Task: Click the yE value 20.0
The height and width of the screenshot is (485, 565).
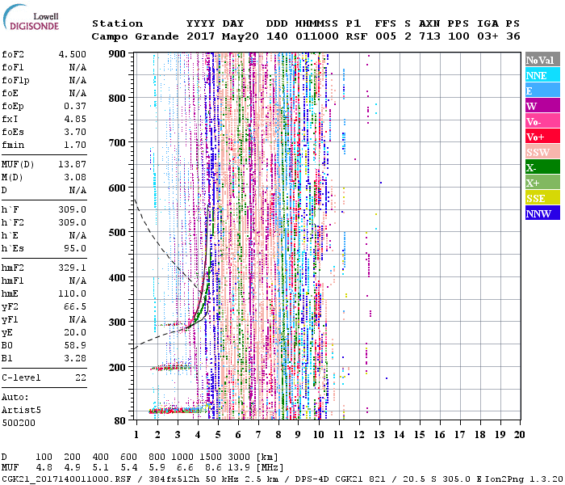Action: (75, 333)
